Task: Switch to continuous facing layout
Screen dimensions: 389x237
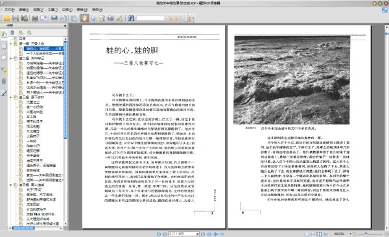Action: pyautogui.click(x=325, y=234)
